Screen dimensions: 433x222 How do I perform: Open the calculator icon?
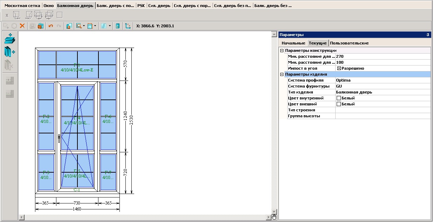click(118, 26)
